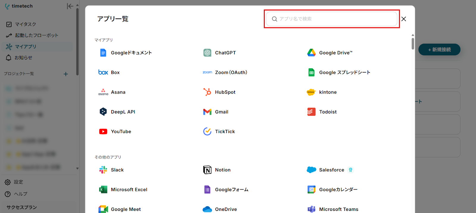The image size is (476, 213).
Task: Open マイタスク in the sidebar
Action: [25, 24]
